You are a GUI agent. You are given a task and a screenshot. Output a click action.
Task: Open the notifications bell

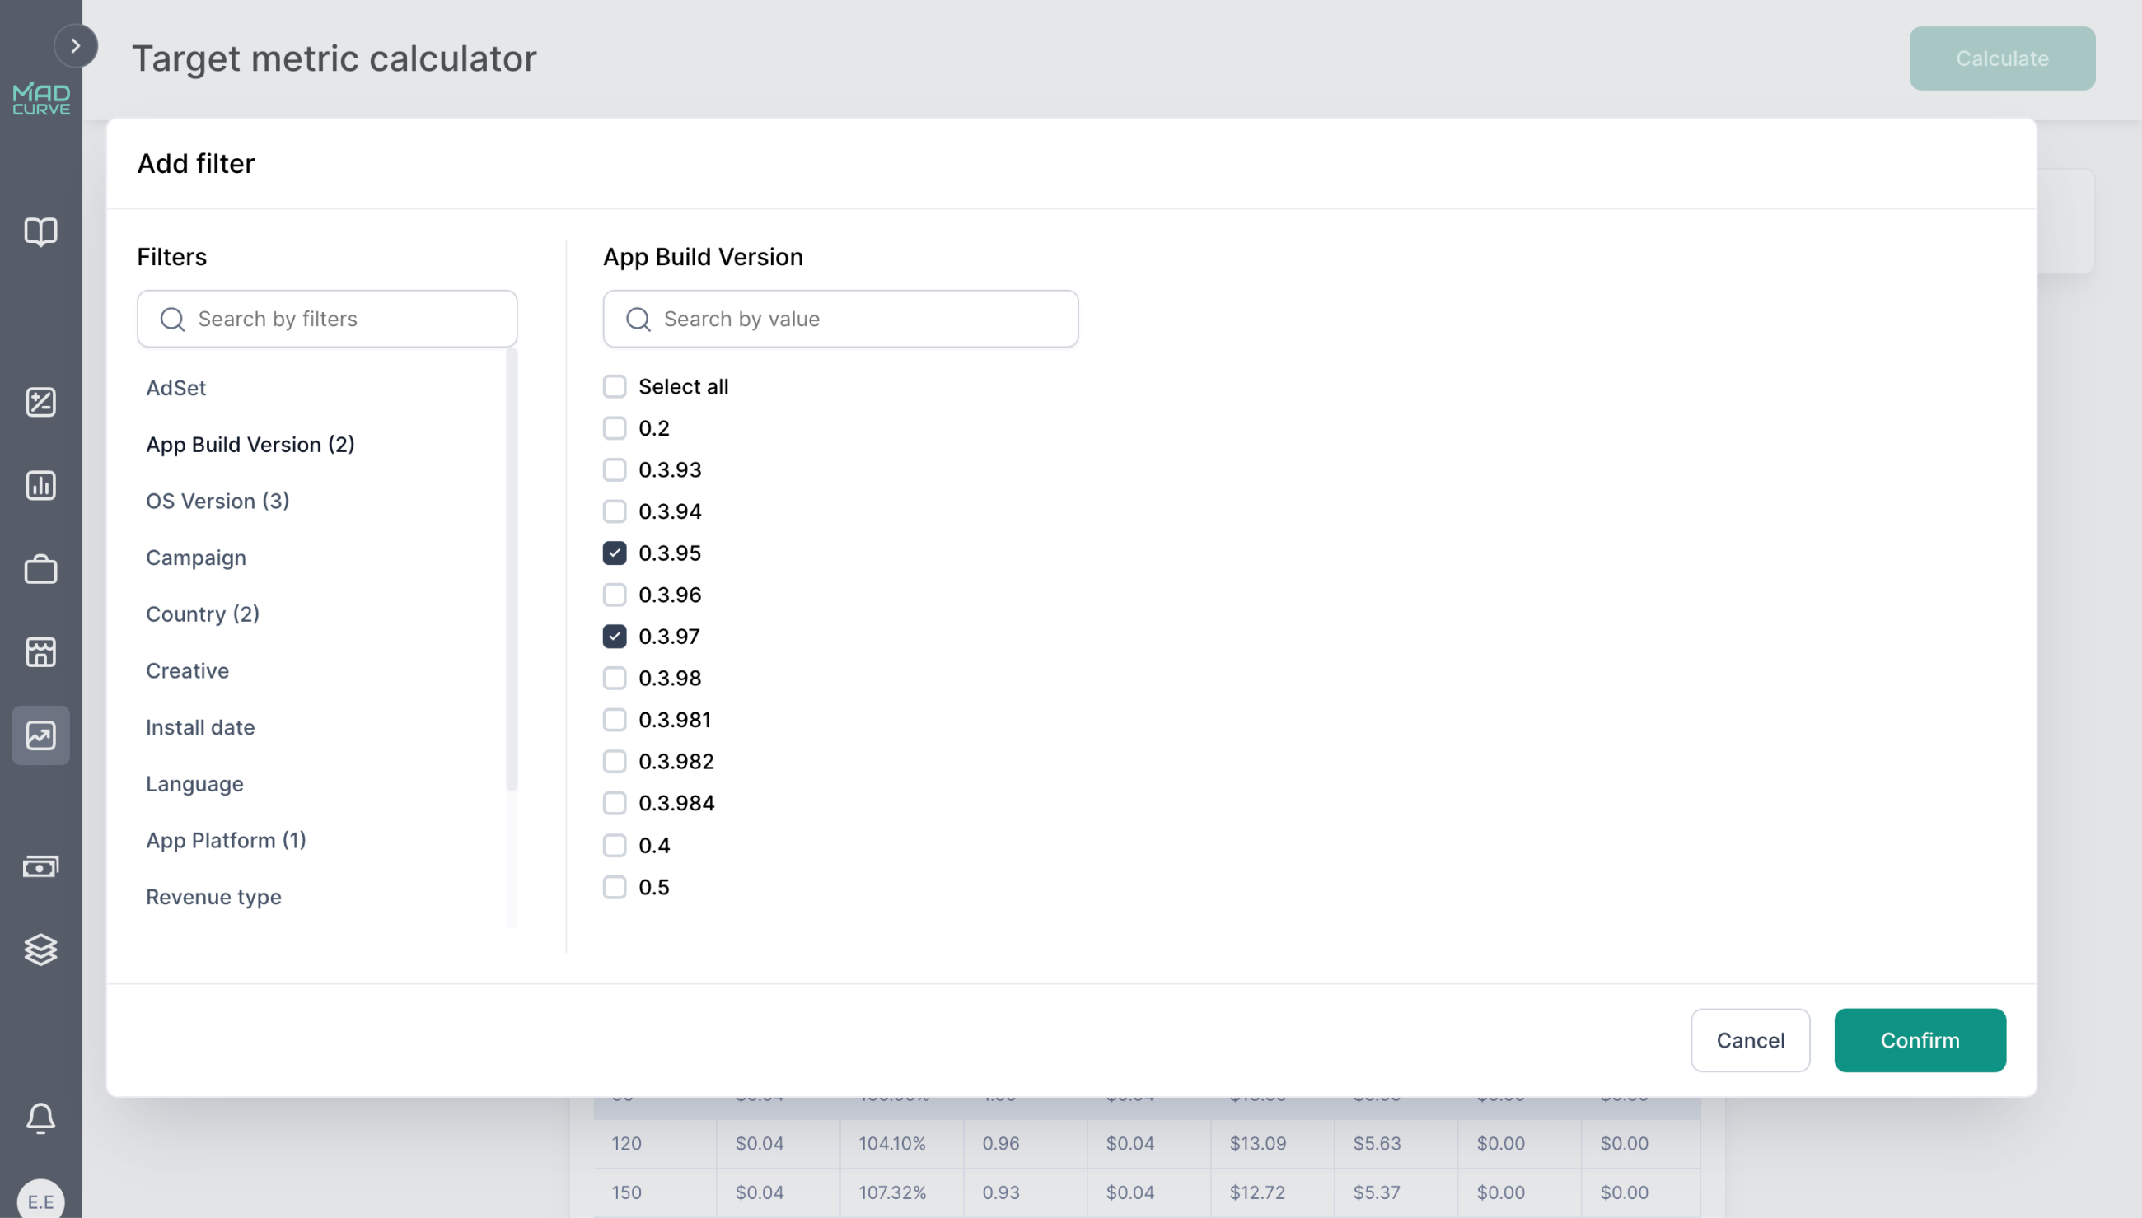coord(41,1118)
